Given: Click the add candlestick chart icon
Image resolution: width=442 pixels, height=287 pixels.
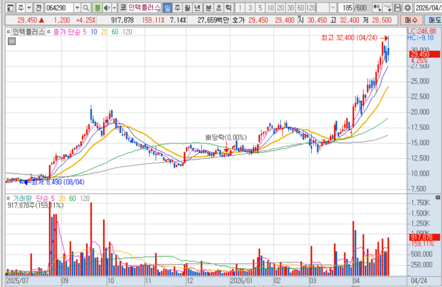Looking at the screenshot, I should pyautogui.click(x=377, y=8).
